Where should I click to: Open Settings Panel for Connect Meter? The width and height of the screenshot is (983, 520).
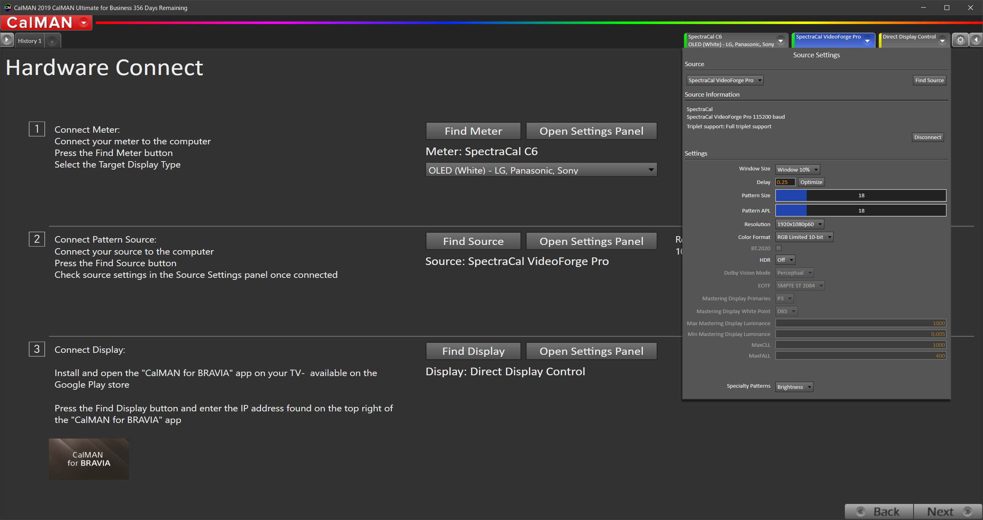591,131
